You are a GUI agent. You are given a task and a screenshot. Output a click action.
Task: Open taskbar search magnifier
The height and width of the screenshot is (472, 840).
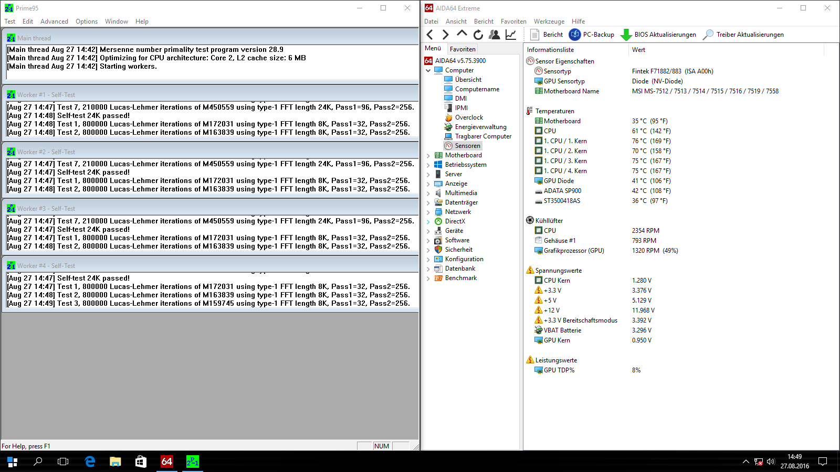(38, 462)
